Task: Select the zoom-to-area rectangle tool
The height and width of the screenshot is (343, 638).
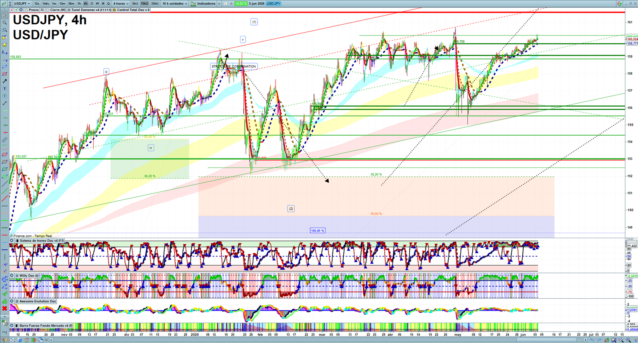Action: point(4,30)
